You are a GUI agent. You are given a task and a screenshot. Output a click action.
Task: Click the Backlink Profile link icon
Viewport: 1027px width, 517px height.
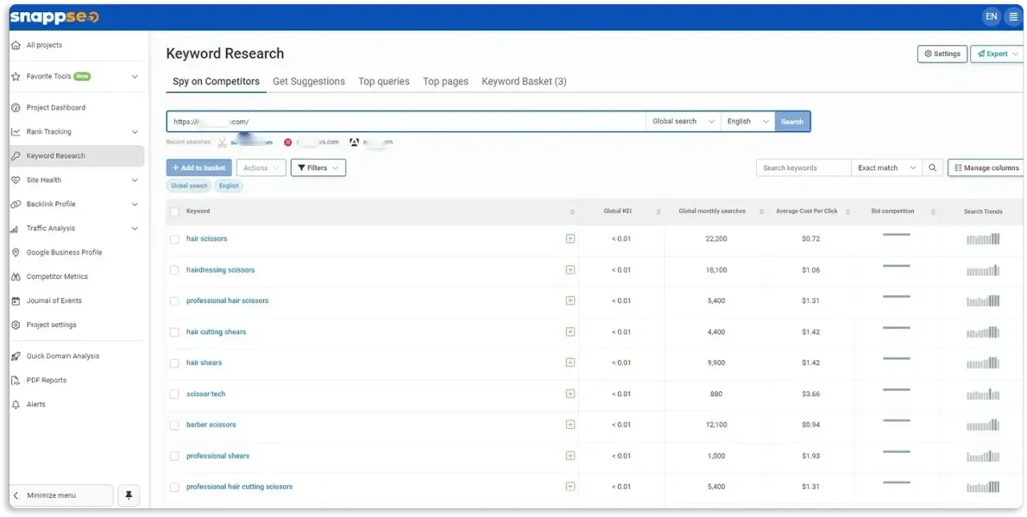click(x=16, y=205)
